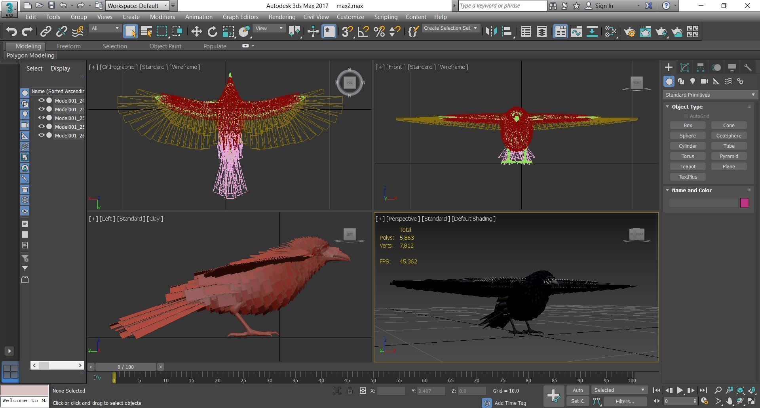Switch to the Modify panel tab
Screen dimensions: 760x408
(684, 67)
